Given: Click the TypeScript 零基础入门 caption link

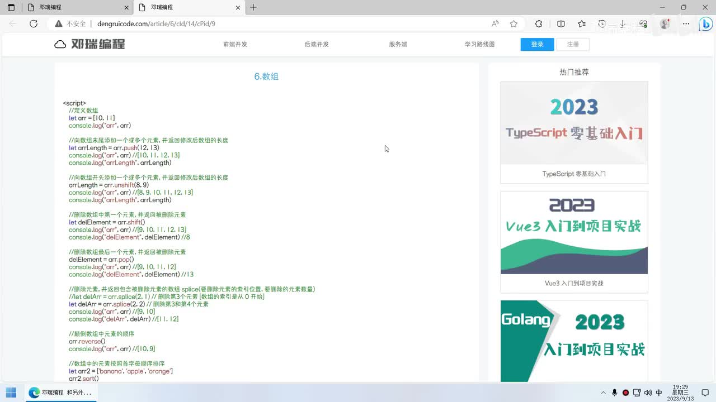Looking at the screenshot, I should click(574, 174).
